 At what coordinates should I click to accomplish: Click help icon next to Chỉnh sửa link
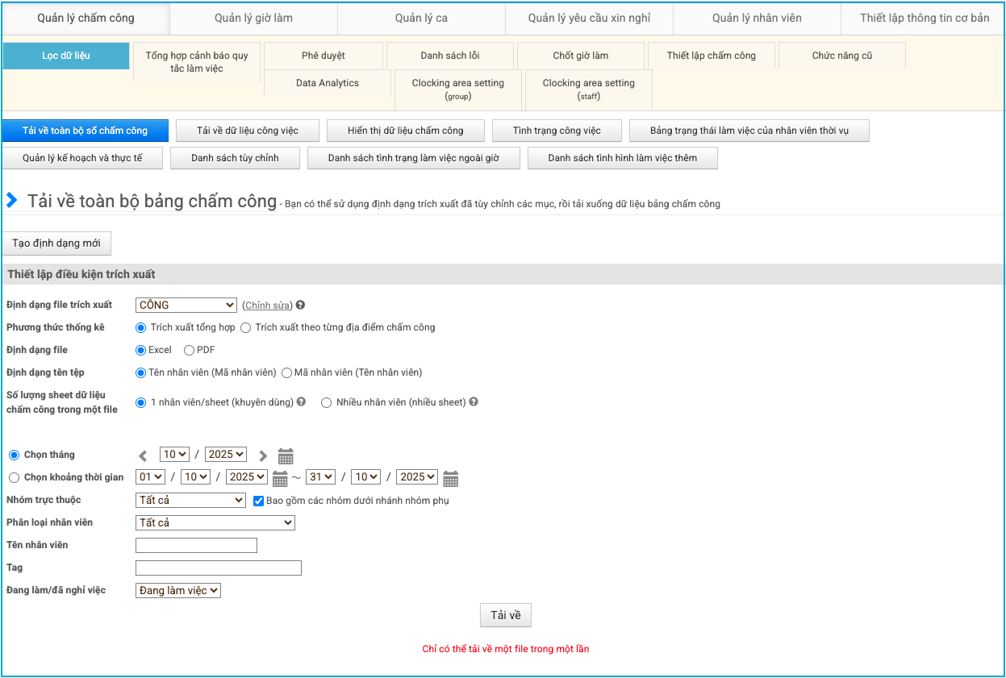pos(300,306)
